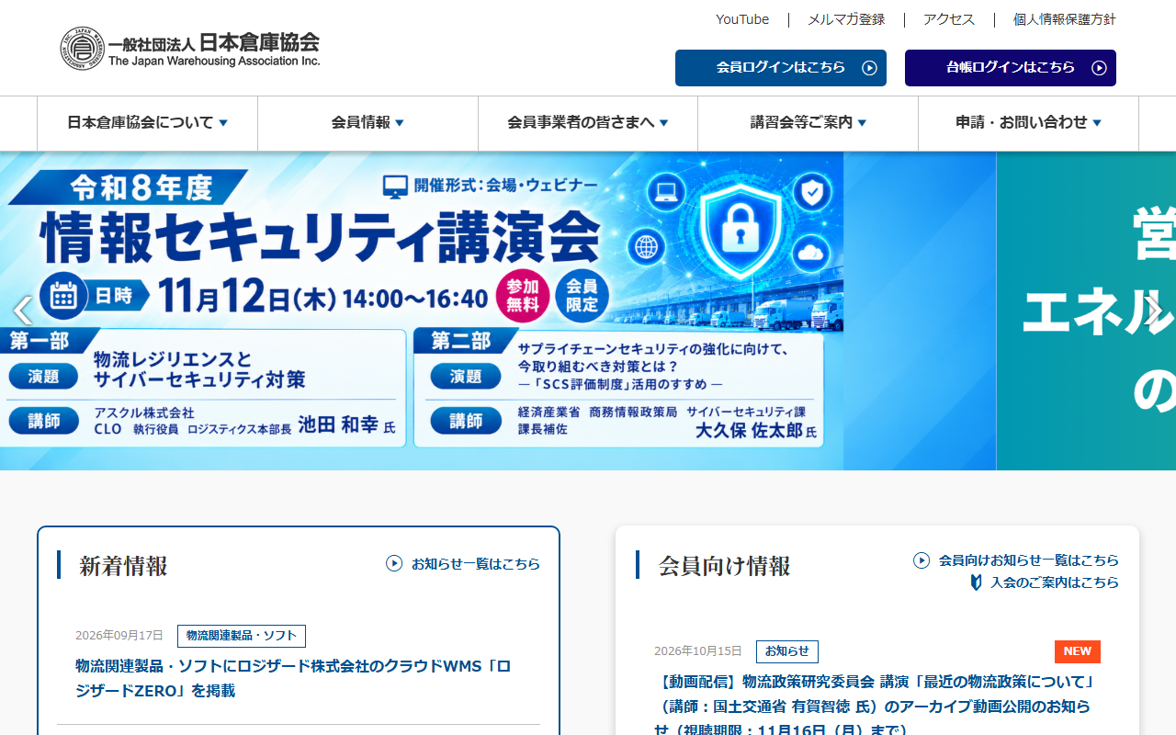Click circled arrow beside 会員向けお知らせ一覧

pos(922,560)
